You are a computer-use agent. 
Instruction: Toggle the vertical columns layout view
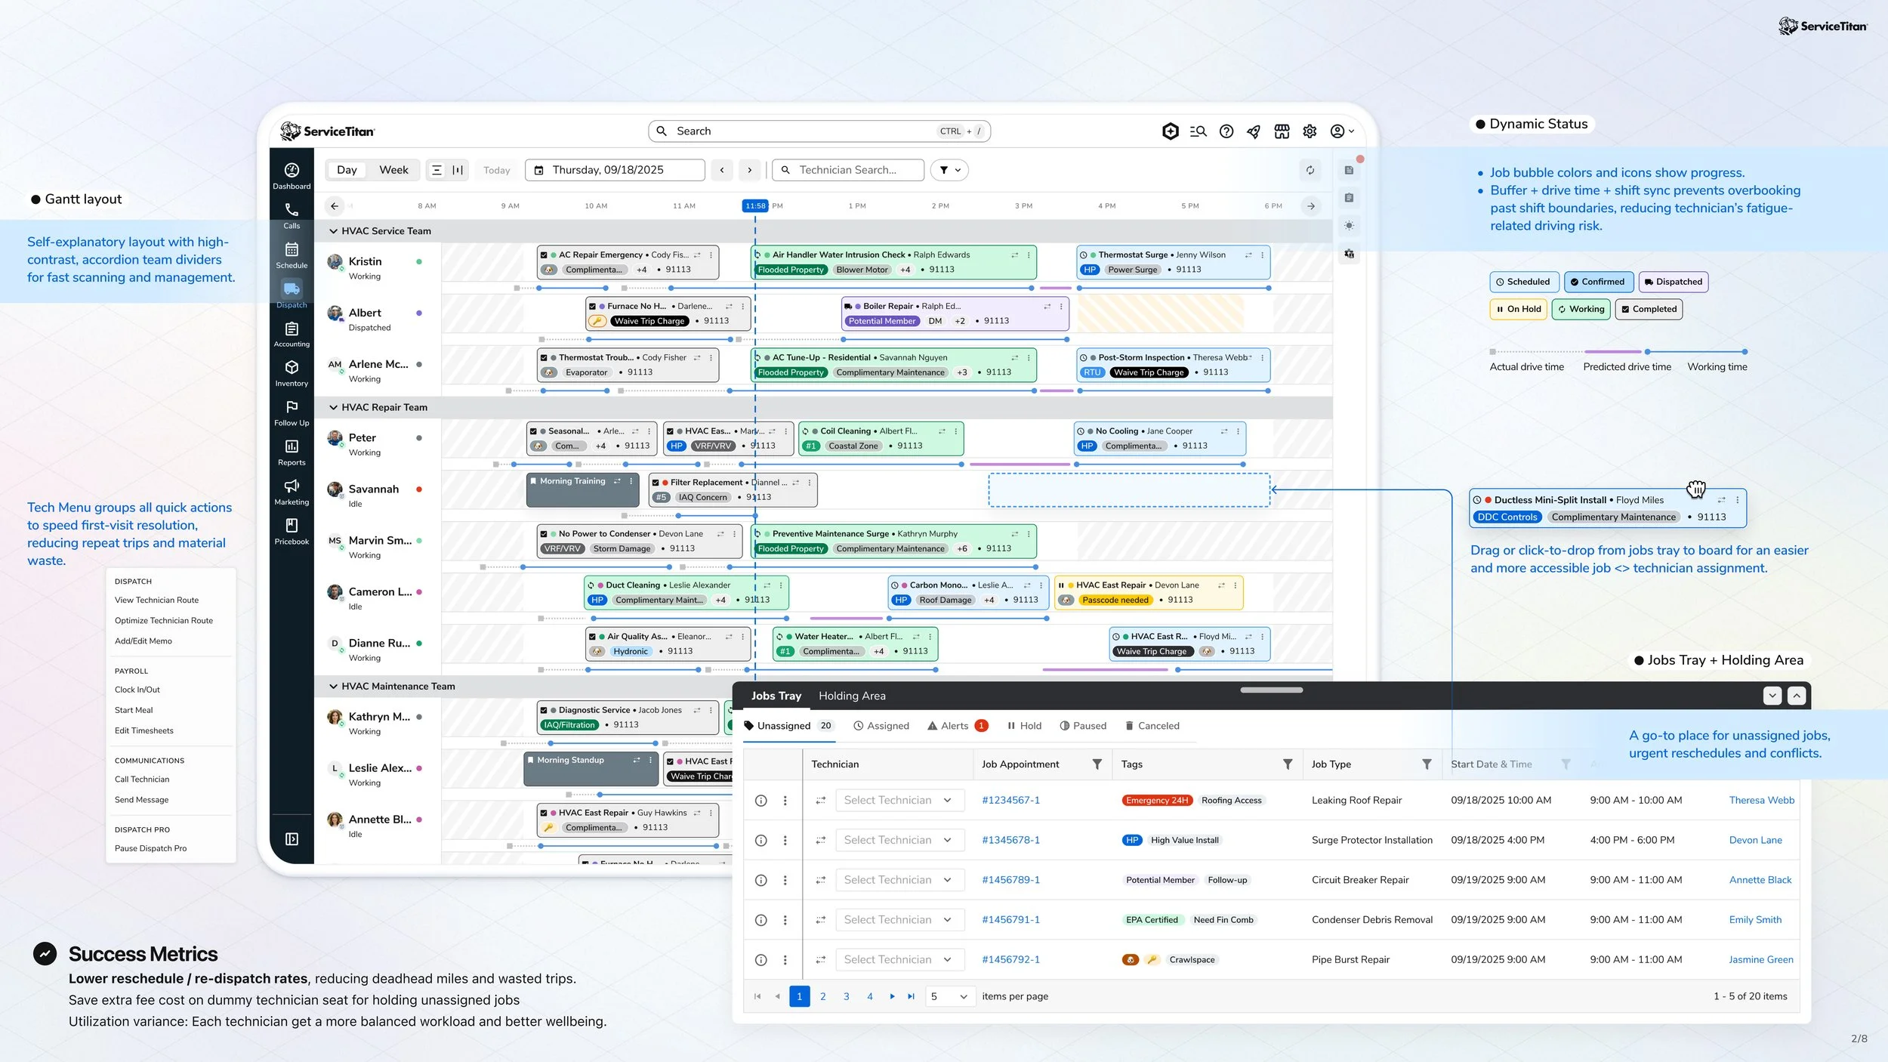tap(458, 171)
